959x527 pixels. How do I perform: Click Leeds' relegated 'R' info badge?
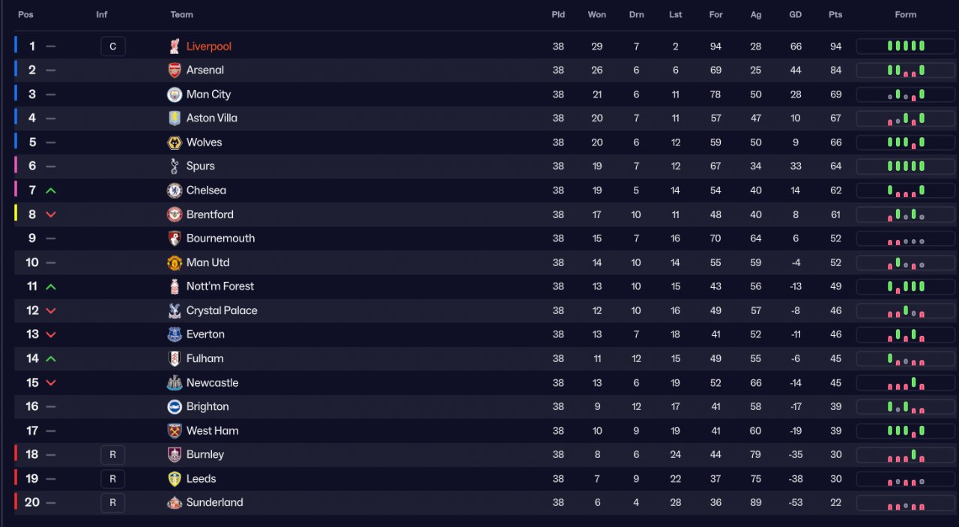click(113, 479)
